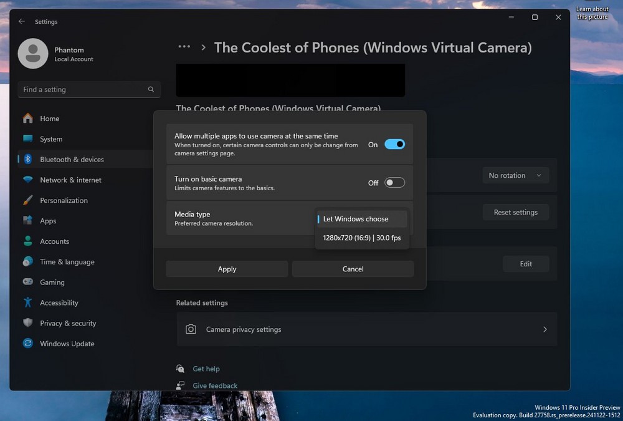Expand breadcrumb ellipsis menu
The image size is (623, 421).
(184, 47)
